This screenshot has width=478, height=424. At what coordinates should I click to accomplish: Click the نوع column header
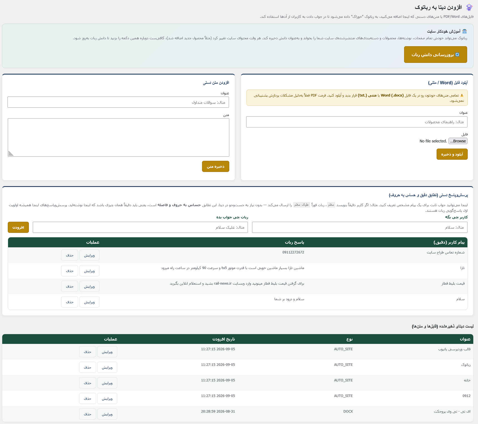click(350, 339)
